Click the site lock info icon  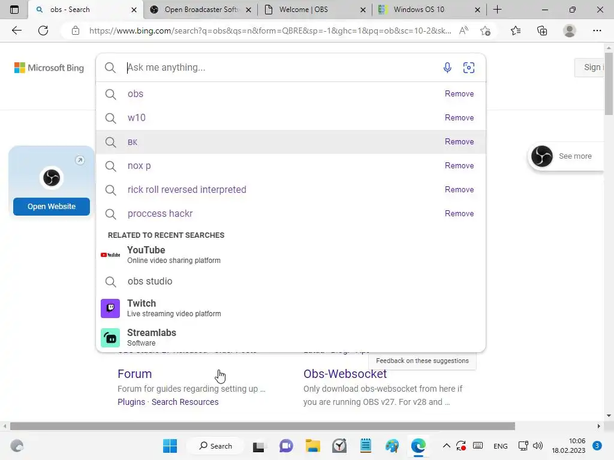[76, 31]
